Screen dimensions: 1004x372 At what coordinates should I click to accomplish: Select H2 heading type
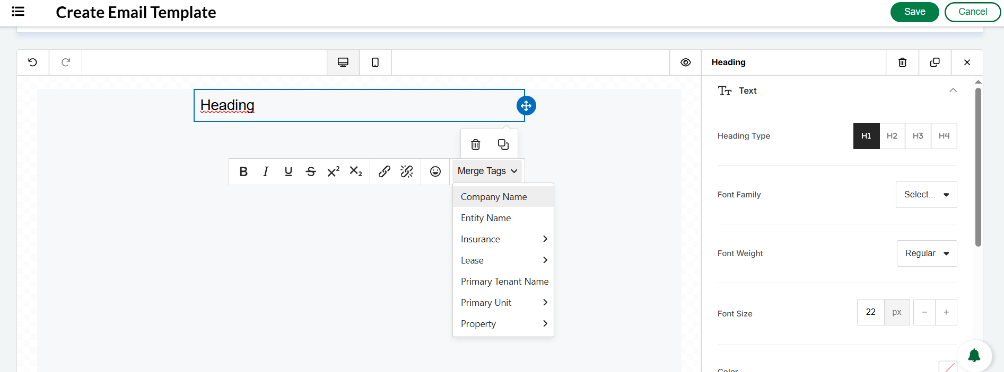(892, 136)
